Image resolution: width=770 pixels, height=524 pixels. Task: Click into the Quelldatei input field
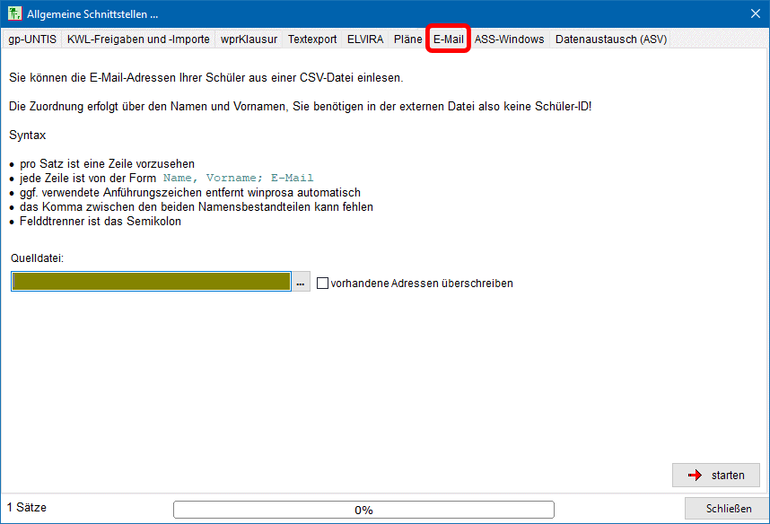pyautogui.click(x=151, y=283)
